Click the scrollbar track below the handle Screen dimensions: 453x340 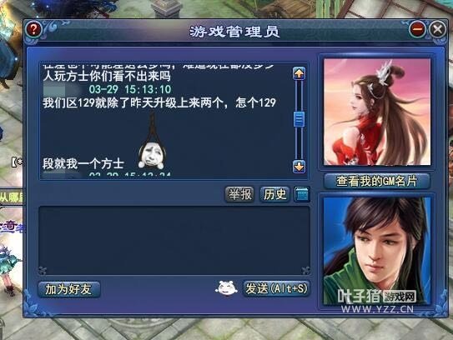pyautogui.click(x=299, y=143)
